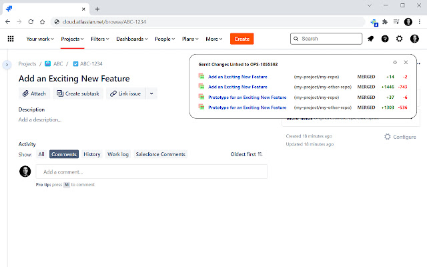Expand the Link issue dropdown arrow
427x267 pixels.
(151, 93)
